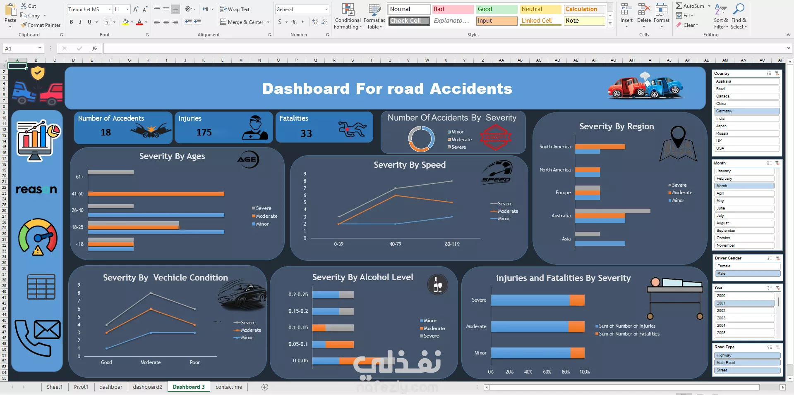This screenshot has width=794, height=395.
Task: Open the General number format dropdown
Action: pyautogui.click(x=326, y=9)
